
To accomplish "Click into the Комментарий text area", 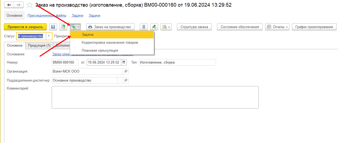I will [155, 97].
